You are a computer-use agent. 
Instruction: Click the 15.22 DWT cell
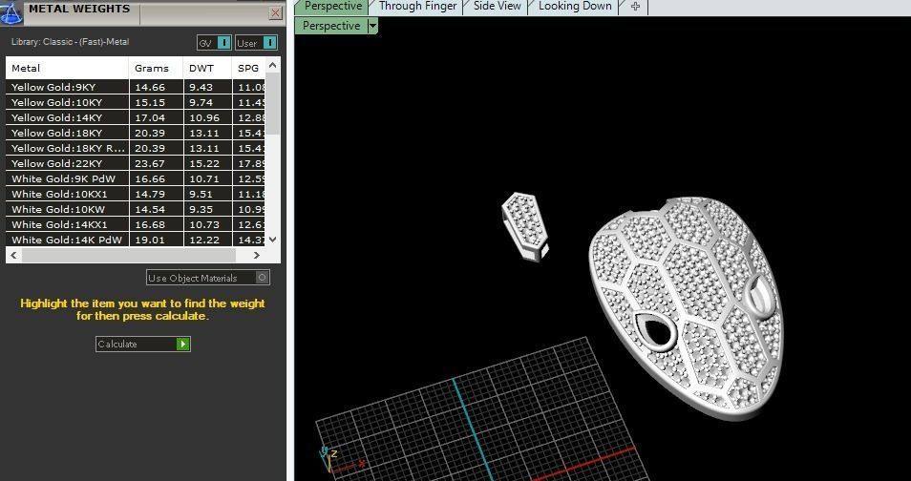pos(207,163)
